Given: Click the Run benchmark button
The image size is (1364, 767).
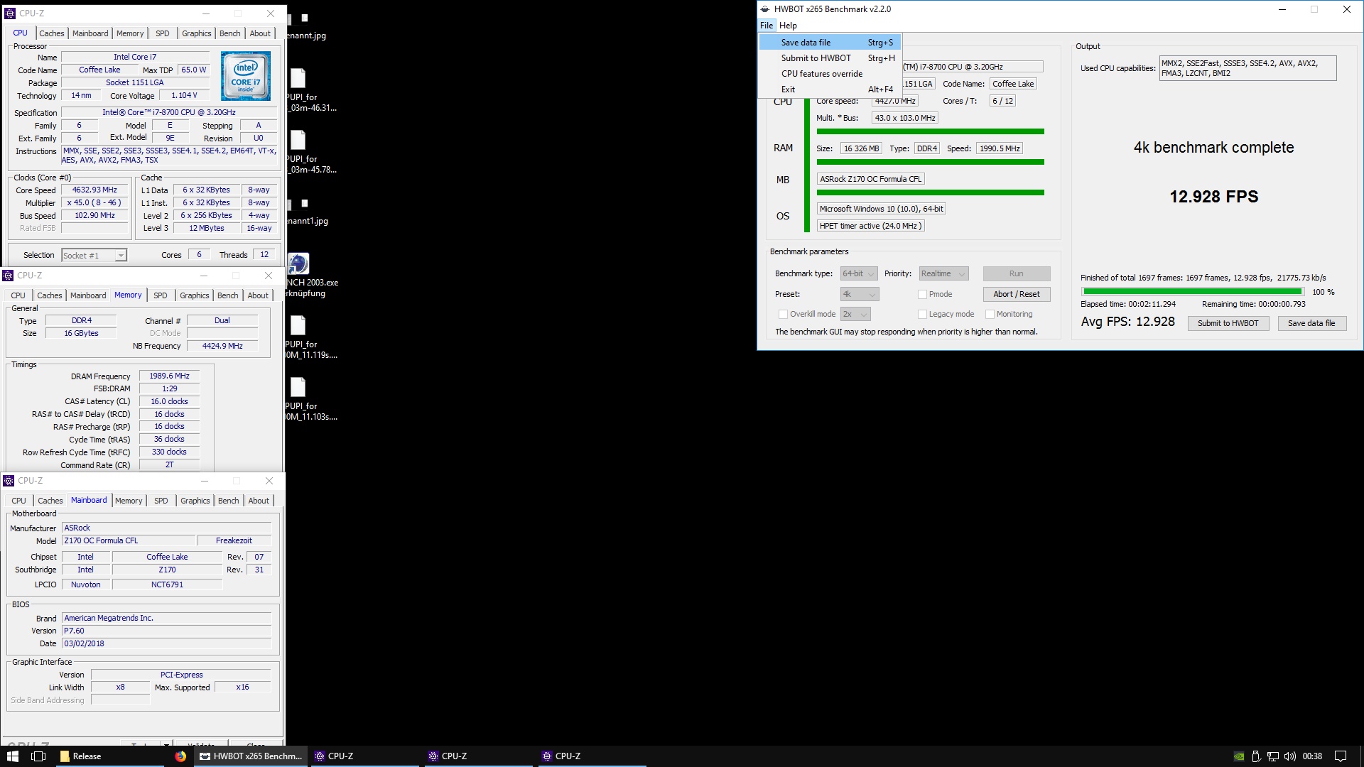Looking at the screenshot, I should point(1016,273).
